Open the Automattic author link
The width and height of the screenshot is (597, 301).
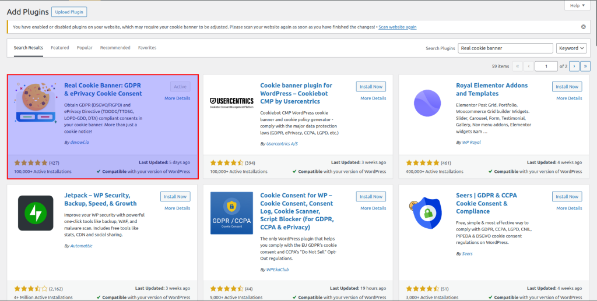coord(81,246)
